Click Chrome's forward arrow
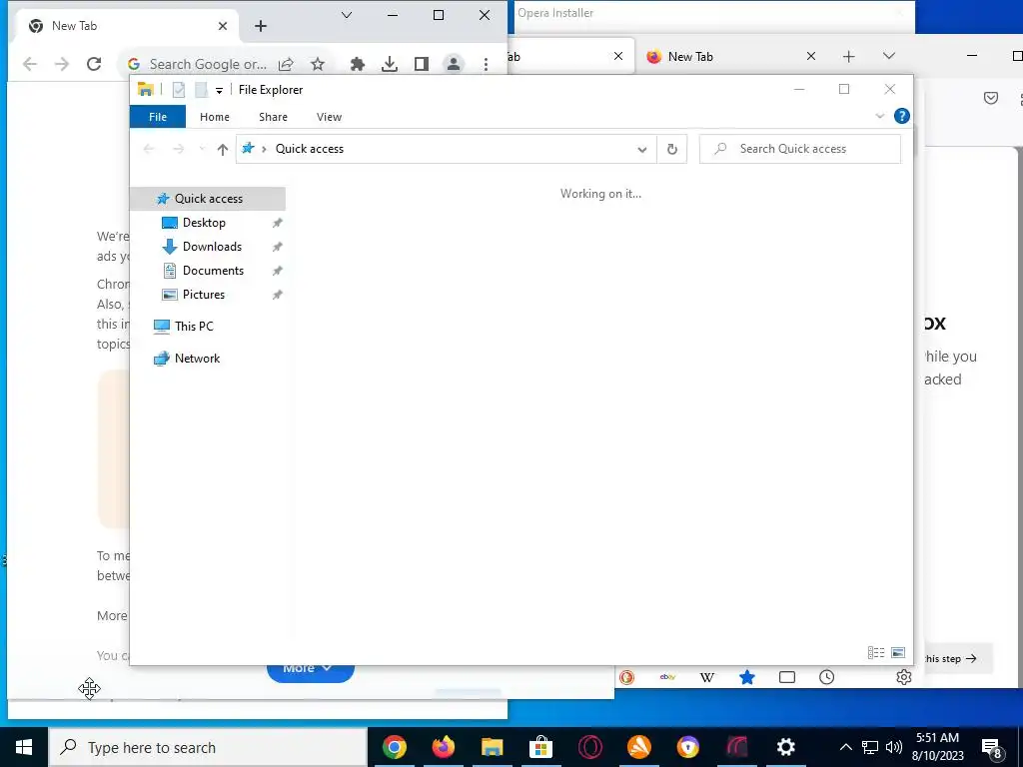Image resolution: width=1023 pixels, height=767 pixels. point(62,64)
